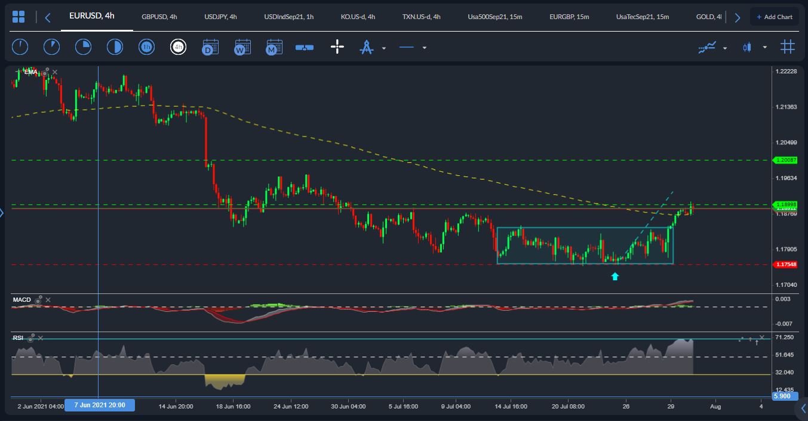Open the GOLD chart tab
The width and height of the screenshot is (808, 421).
click(x=708, y=17)
